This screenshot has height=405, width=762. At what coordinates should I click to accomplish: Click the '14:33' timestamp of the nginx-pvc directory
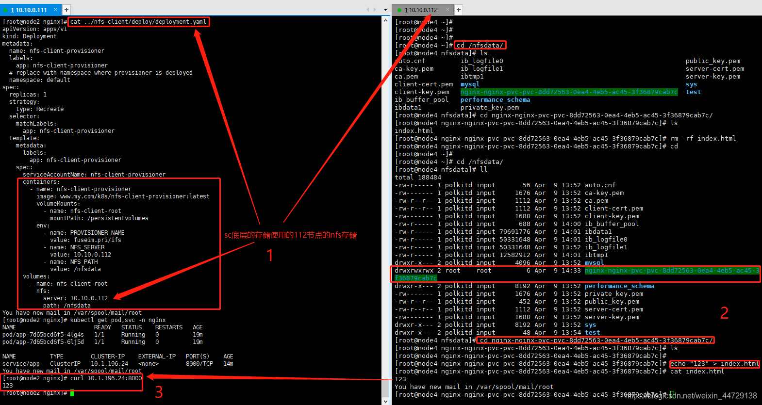pyautogui.click(x=571, y=271)
